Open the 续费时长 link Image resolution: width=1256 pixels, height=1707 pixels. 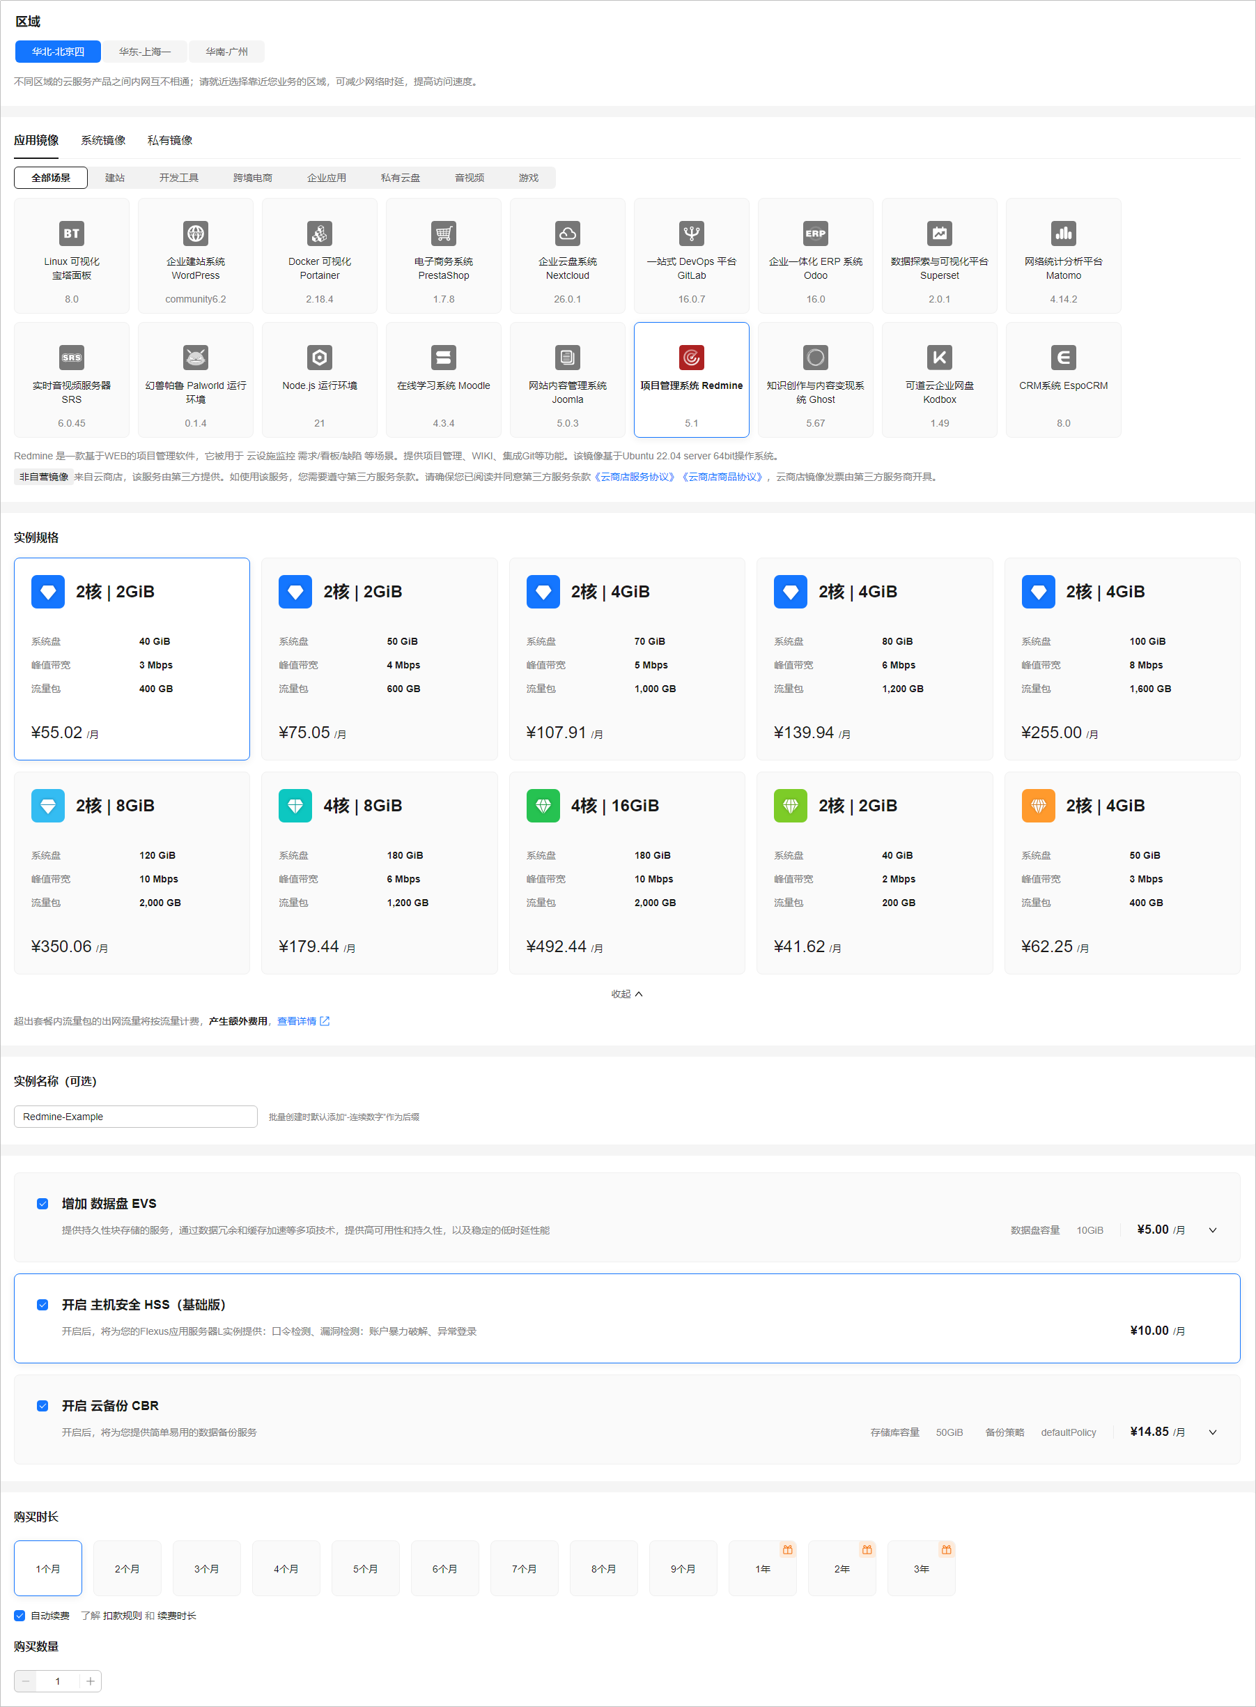176,1616
